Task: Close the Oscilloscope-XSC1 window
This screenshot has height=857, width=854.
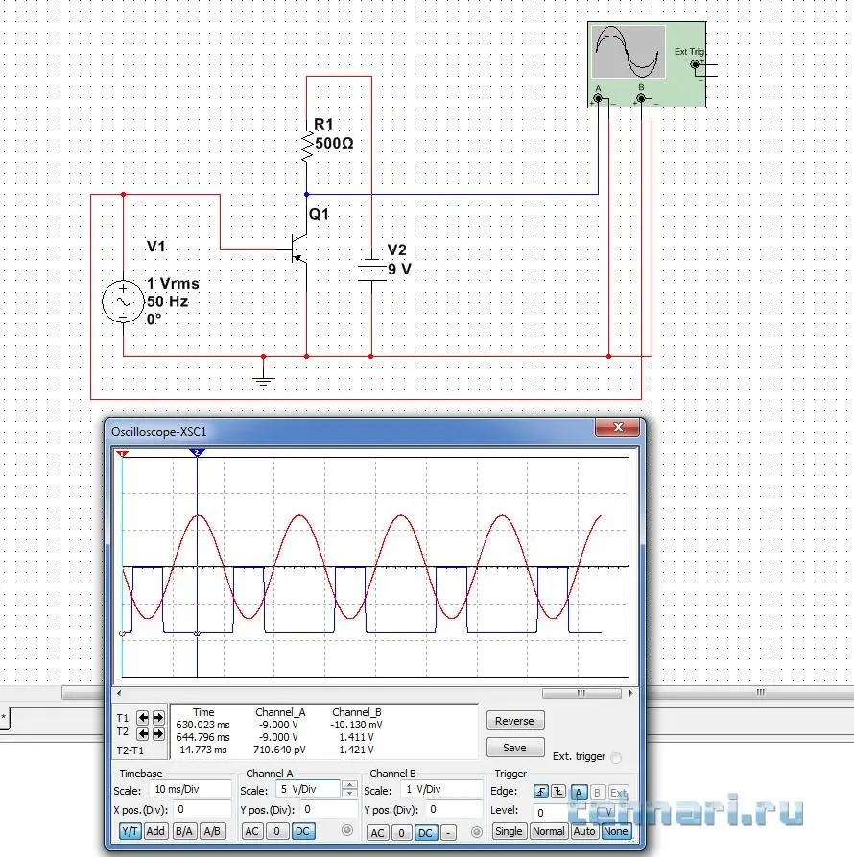Action: (618, 427)
